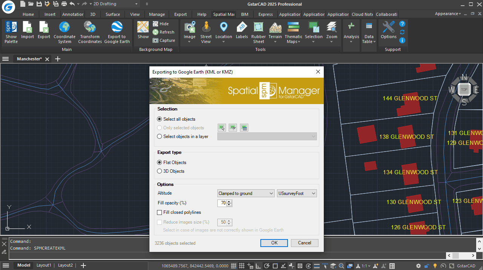
Task: Click the select by table icon in dialog
Action: [244, 128]
